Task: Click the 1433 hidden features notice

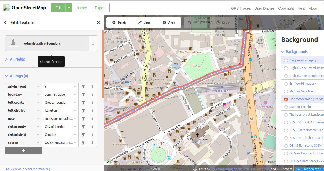Action: [x=310, y=169]
